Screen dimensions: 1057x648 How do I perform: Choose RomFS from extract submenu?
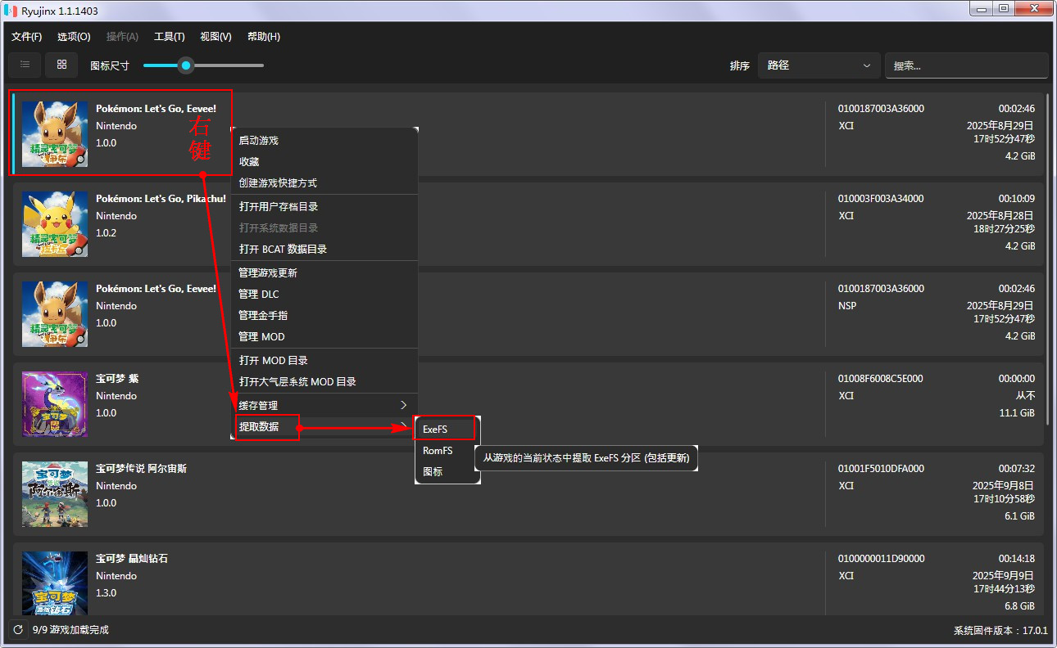click(x=438, y=451)
